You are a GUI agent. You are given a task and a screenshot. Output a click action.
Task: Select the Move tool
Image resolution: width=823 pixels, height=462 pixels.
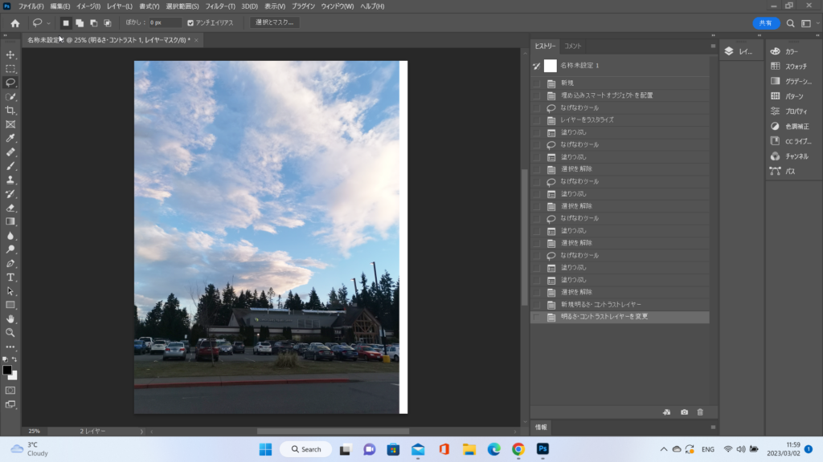pyautogui.click(x=10, y=55)
